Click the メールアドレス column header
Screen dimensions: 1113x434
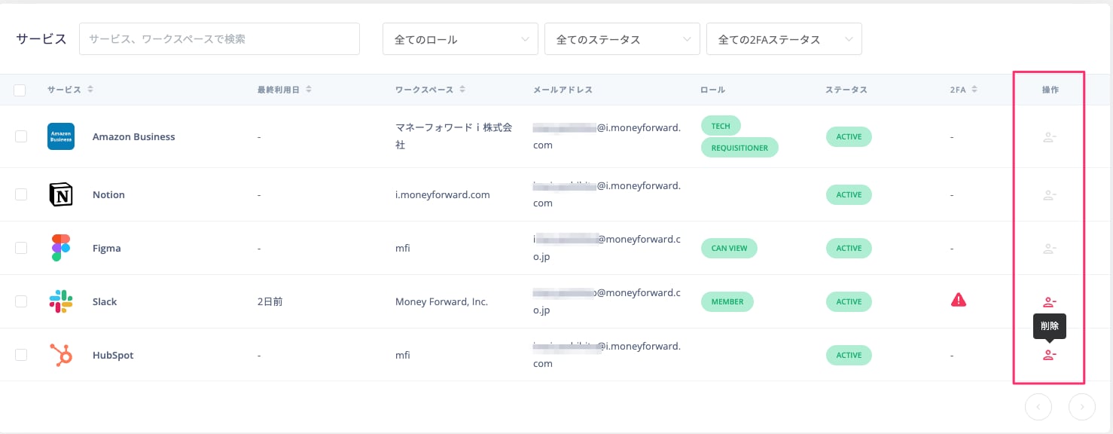563,90
